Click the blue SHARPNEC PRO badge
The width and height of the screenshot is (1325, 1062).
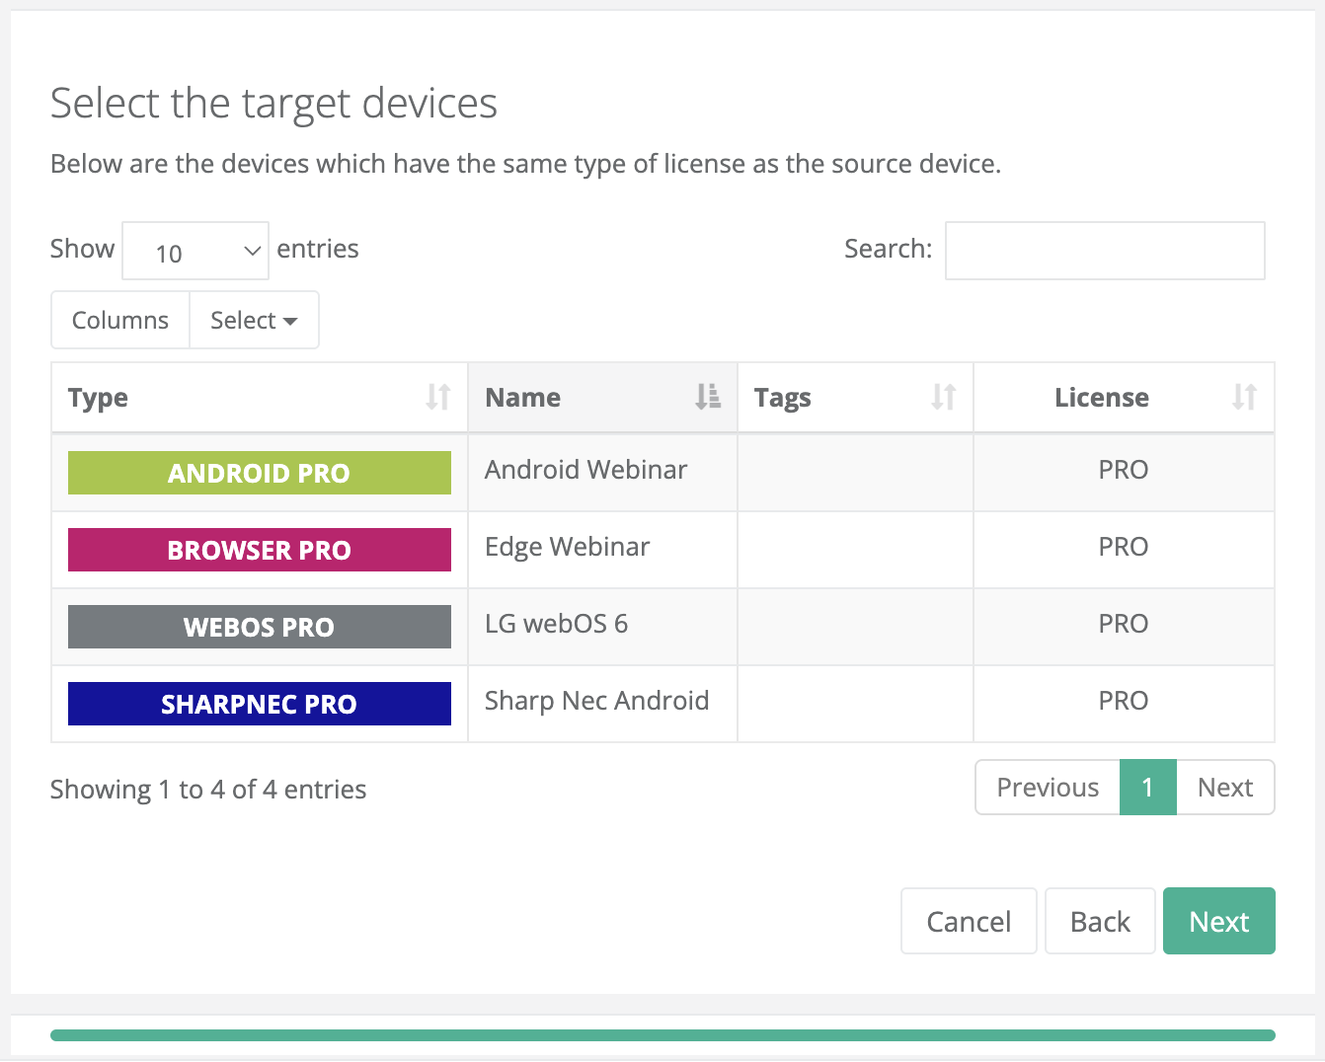tap(259, 704)
